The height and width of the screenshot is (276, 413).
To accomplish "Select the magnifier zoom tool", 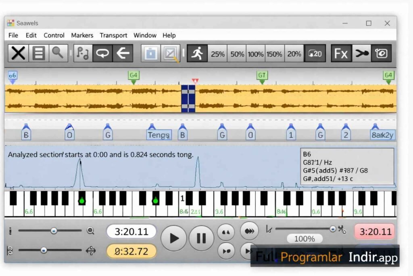I will [59, 53].
